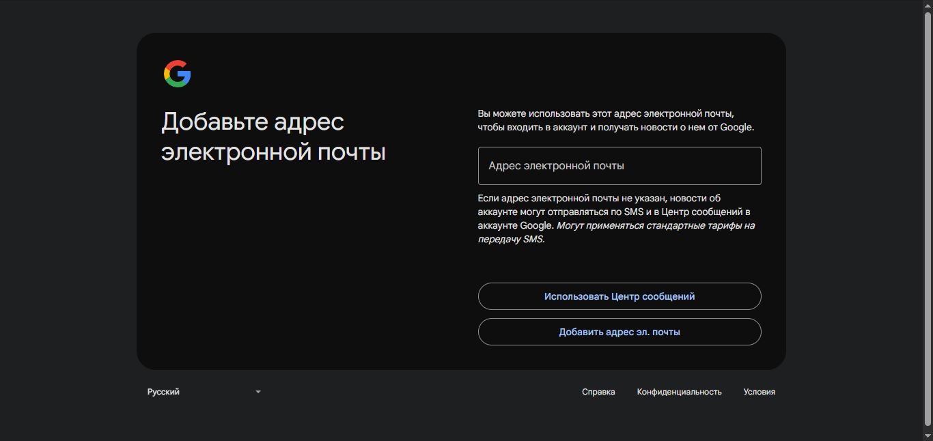The height and width of the screenshot is (441, 933).
Task: Open the Справка help link
Action: (x=598, y=391)
